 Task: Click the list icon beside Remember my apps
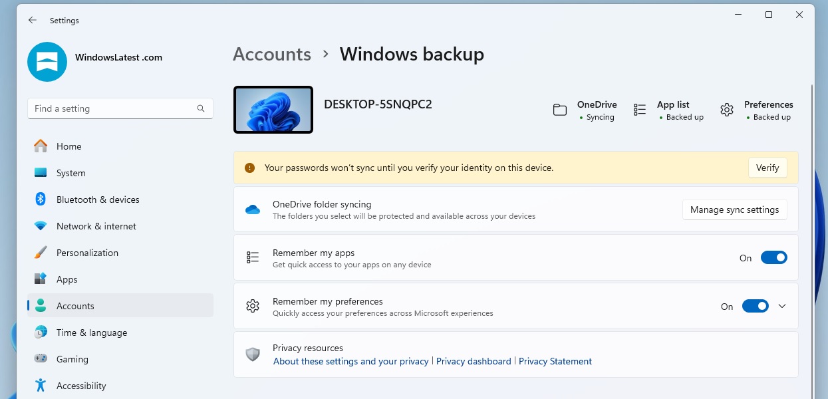click(x=253, y=258)
